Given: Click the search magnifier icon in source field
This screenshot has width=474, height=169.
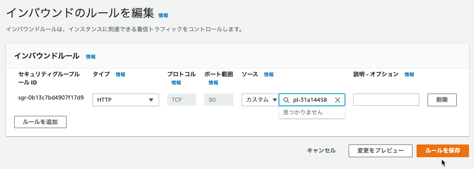Looking at the screenshot, I should 286,100.
